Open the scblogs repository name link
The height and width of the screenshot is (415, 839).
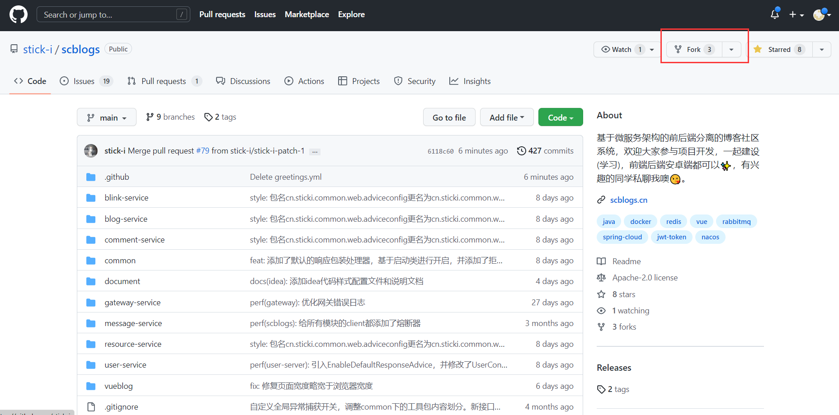(80, 49)
